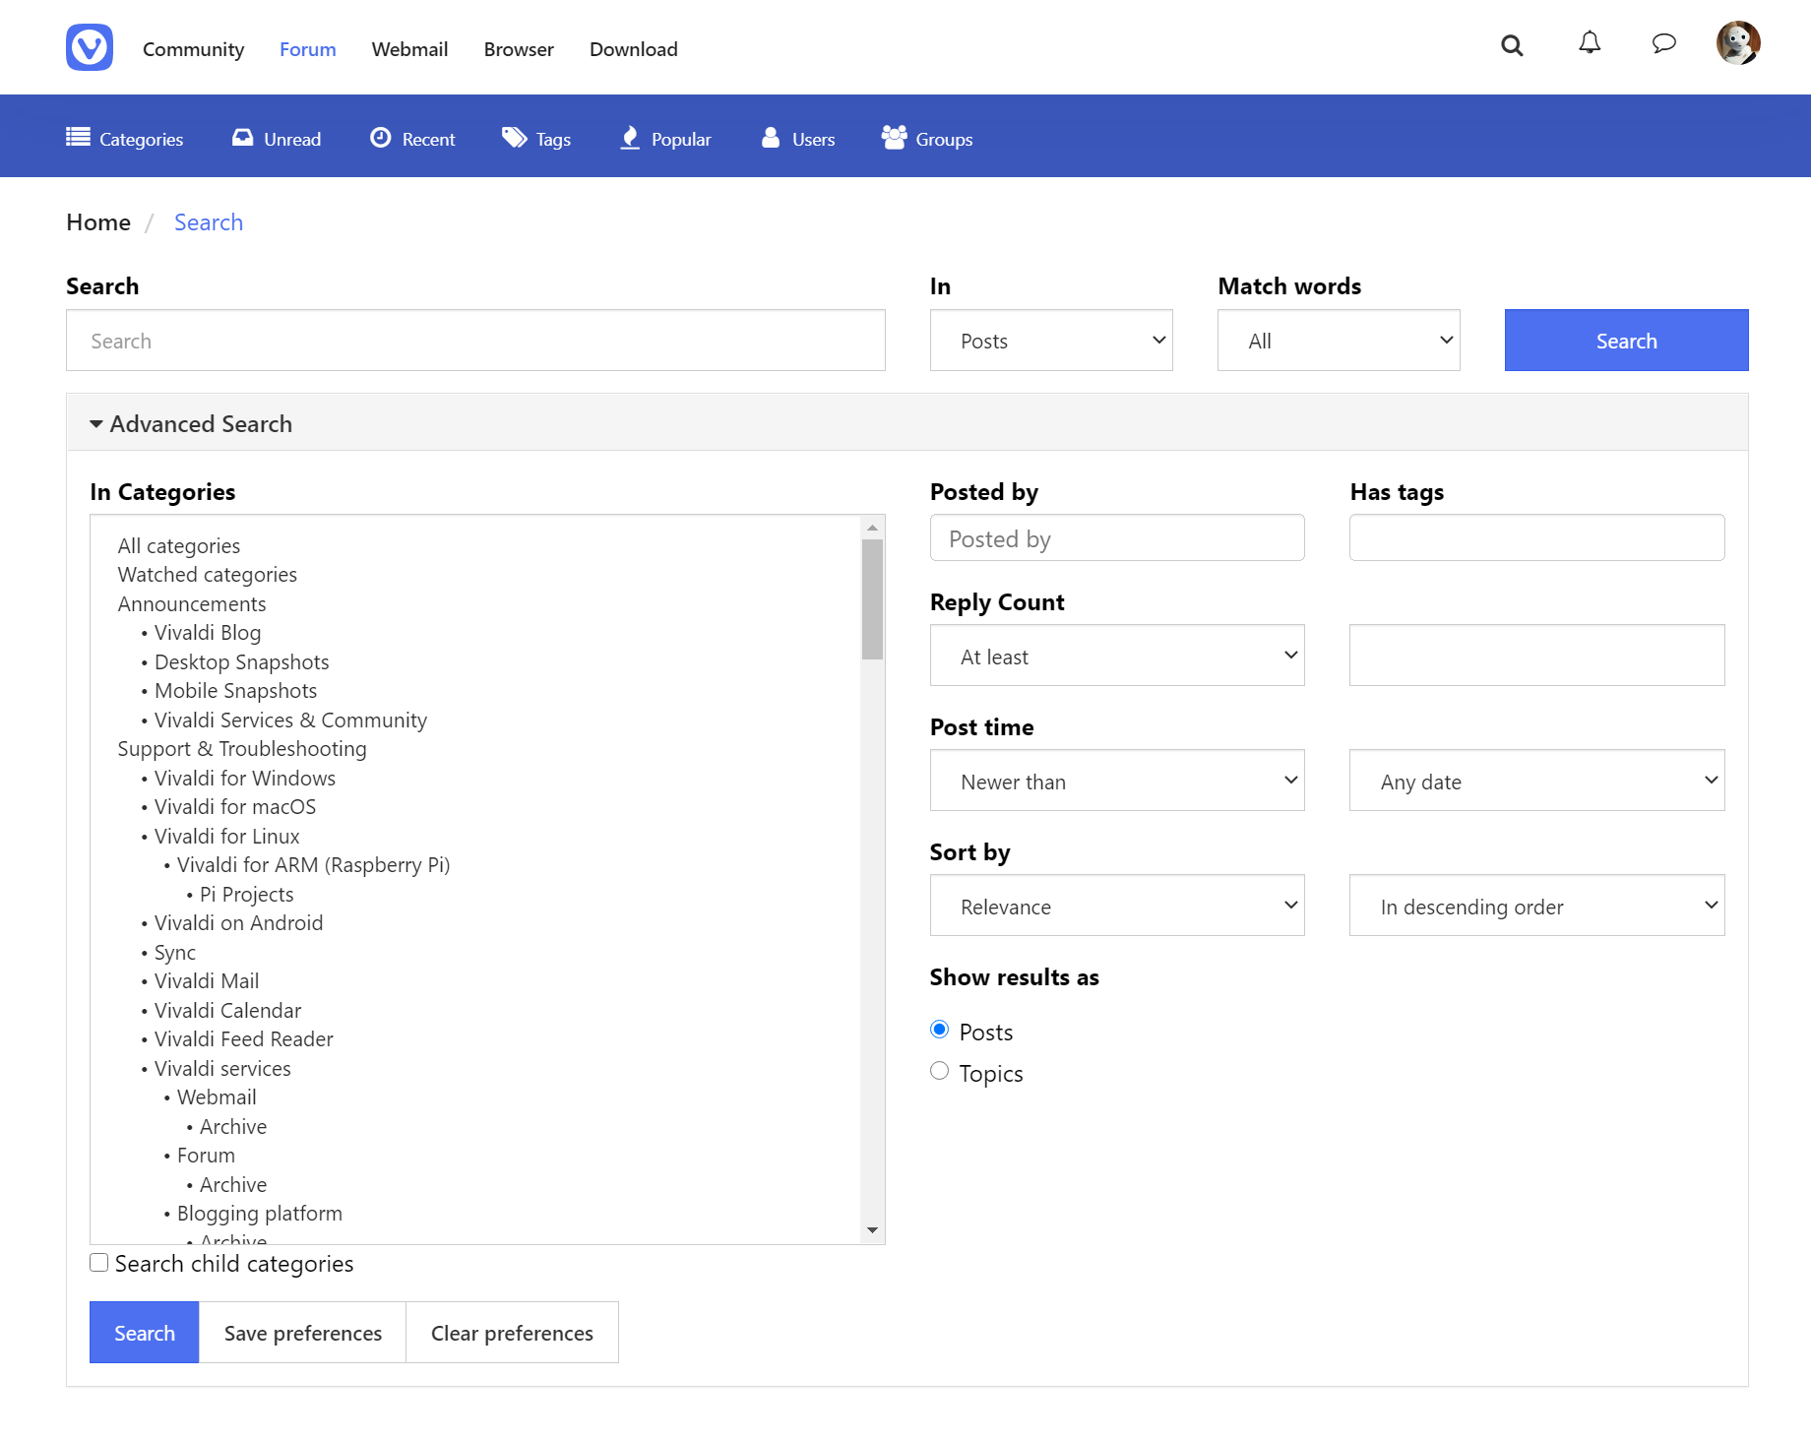
Task: Select the Posts radio button
Action: pos(940,1030)
